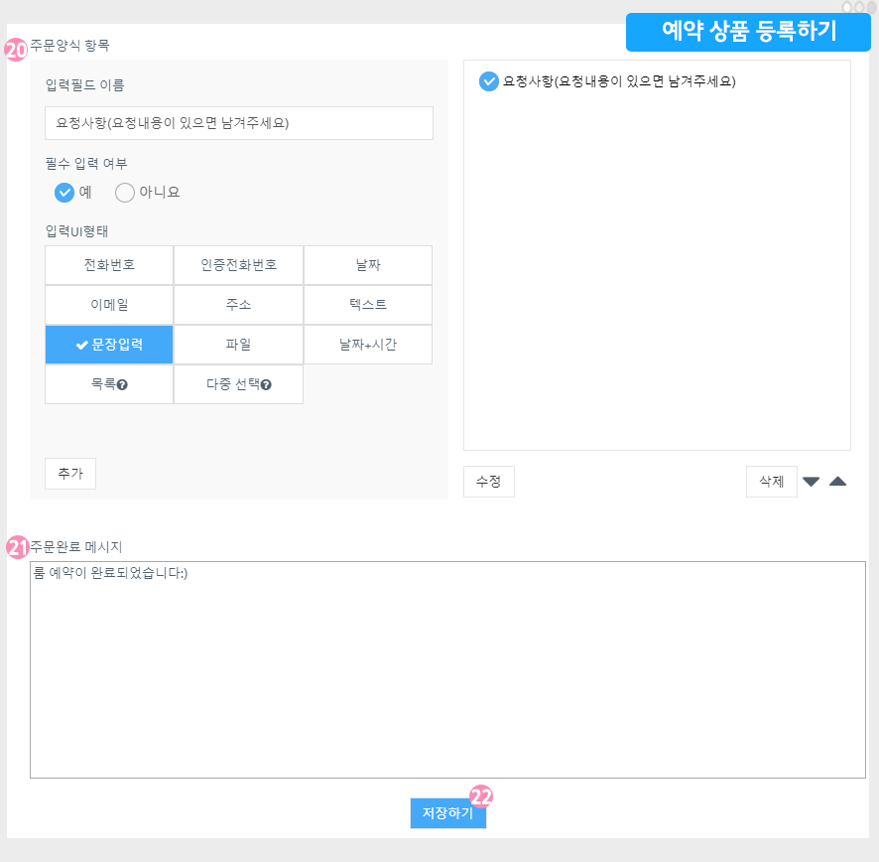Click the move down arrow icon
This screenshot has width=879, height=862.
pyautogui.click(x=811, y=482)
